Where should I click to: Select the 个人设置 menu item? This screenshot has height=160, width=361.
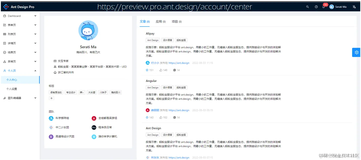point(20,89)
